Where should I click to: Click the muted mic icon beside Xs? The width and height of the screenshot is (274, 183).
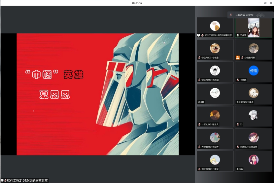pos(238,124)
